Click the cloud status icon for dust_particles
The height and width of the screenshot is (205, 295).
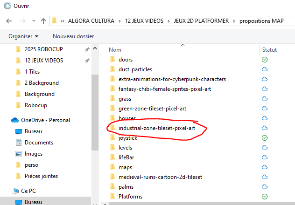[265, 69]
